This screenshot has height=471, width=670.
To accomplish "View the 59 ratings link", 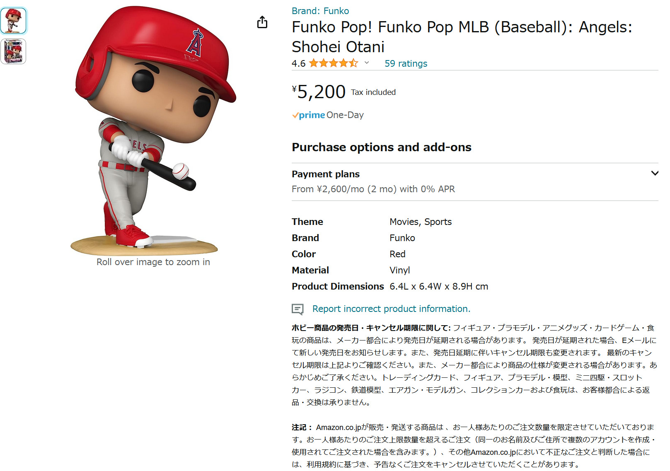I will click(x=406, y=63).
